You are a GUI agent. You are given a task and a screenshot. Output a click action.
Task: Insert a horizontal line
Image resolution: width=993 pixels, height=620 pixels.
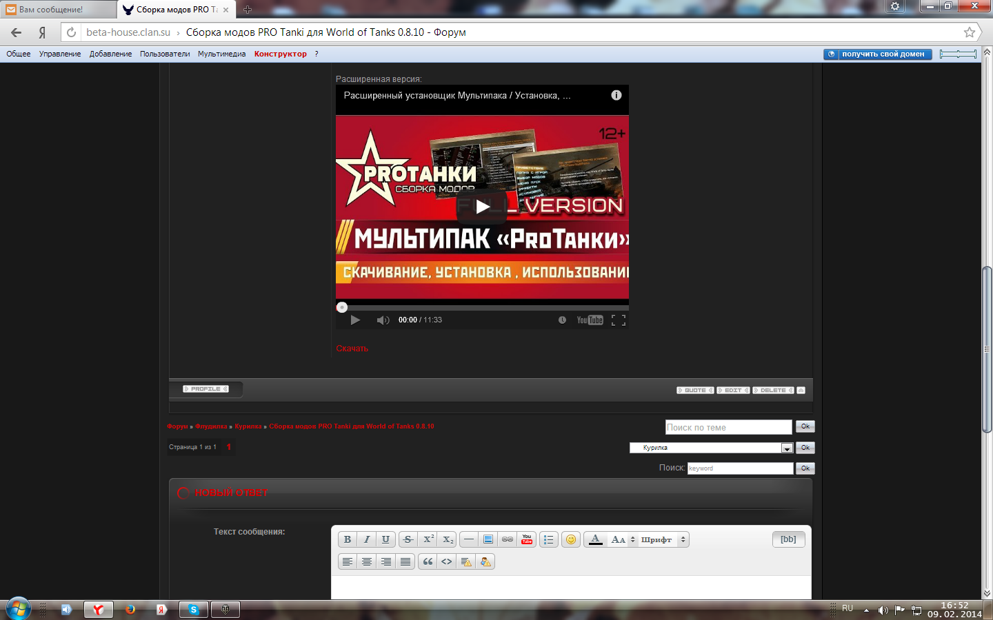(x=469, y=540)
